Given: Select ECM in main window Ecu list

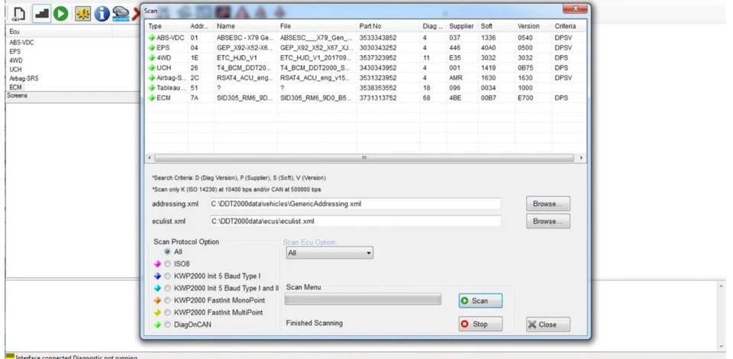Looking at the screenshot, I should [x=16, y=87].
